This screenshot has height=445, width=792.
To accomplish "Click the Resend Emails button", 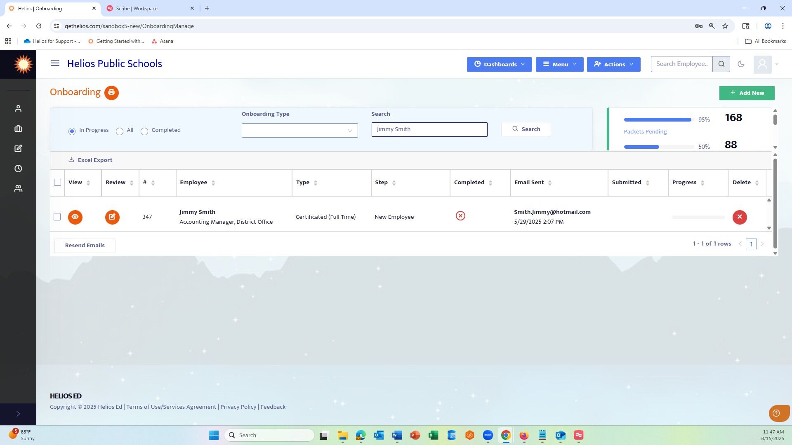I will point(85,246).
